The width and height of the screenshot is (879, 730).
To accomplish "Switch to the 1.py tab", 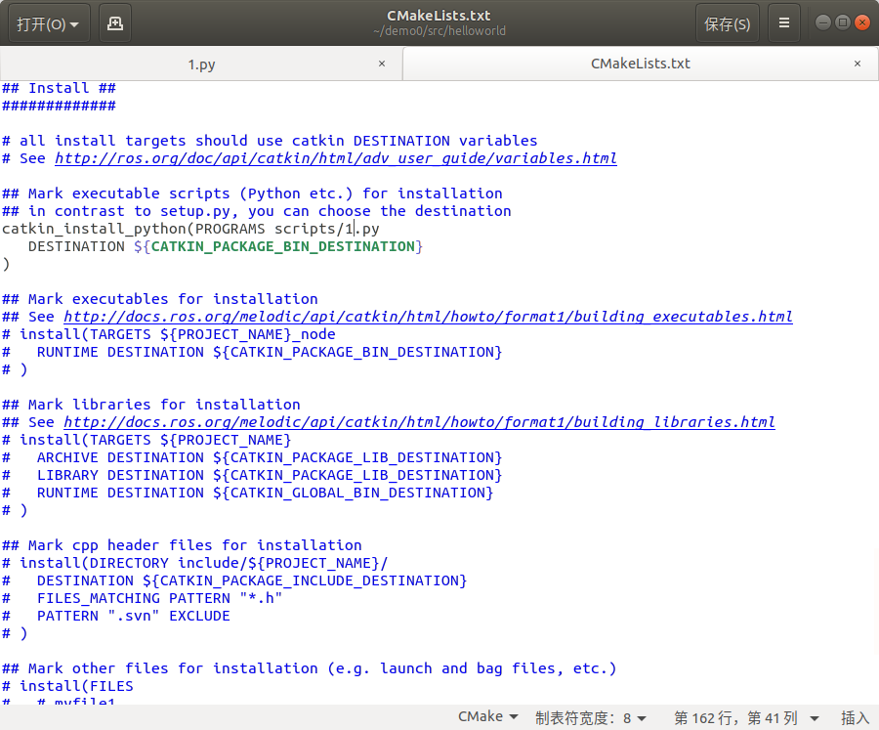I will pos(202,63).
